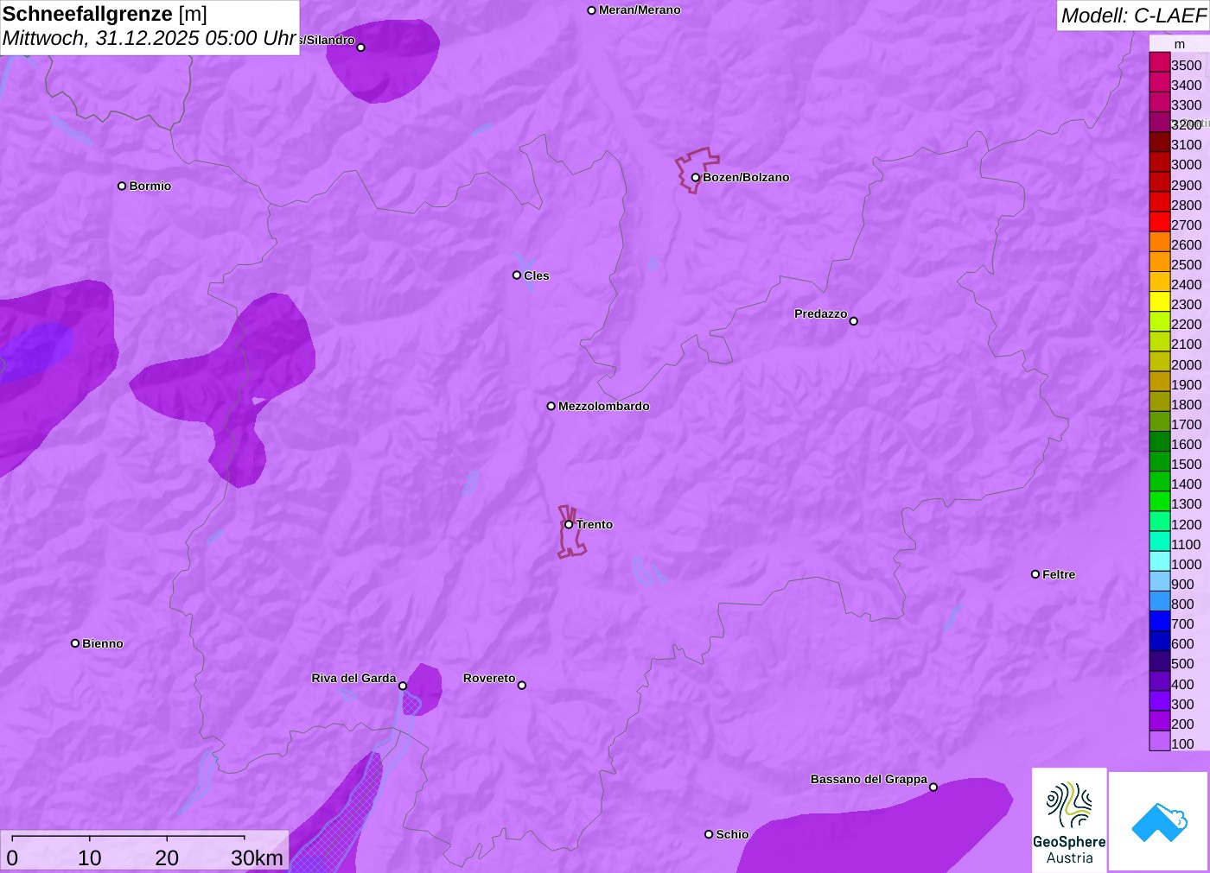1210x873 pixels.
Task: Click the blue cloud-house logo icon
Action: [x=1159, y=821]
